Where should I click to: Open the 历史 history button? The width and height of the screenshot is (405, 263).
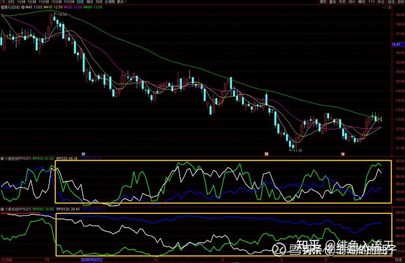[342, 2]
